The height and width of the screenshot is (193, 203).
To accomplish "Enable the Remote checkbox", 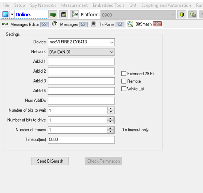I will tap(124, 81).
